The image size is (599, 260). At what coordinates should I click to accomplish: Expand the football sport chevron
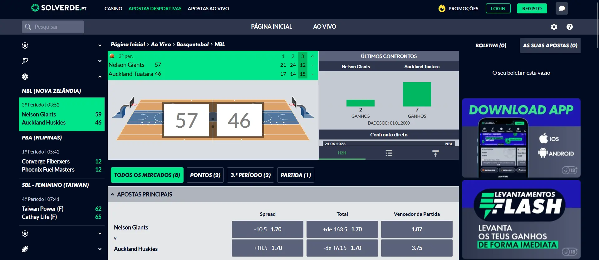[x=100, y=45]
